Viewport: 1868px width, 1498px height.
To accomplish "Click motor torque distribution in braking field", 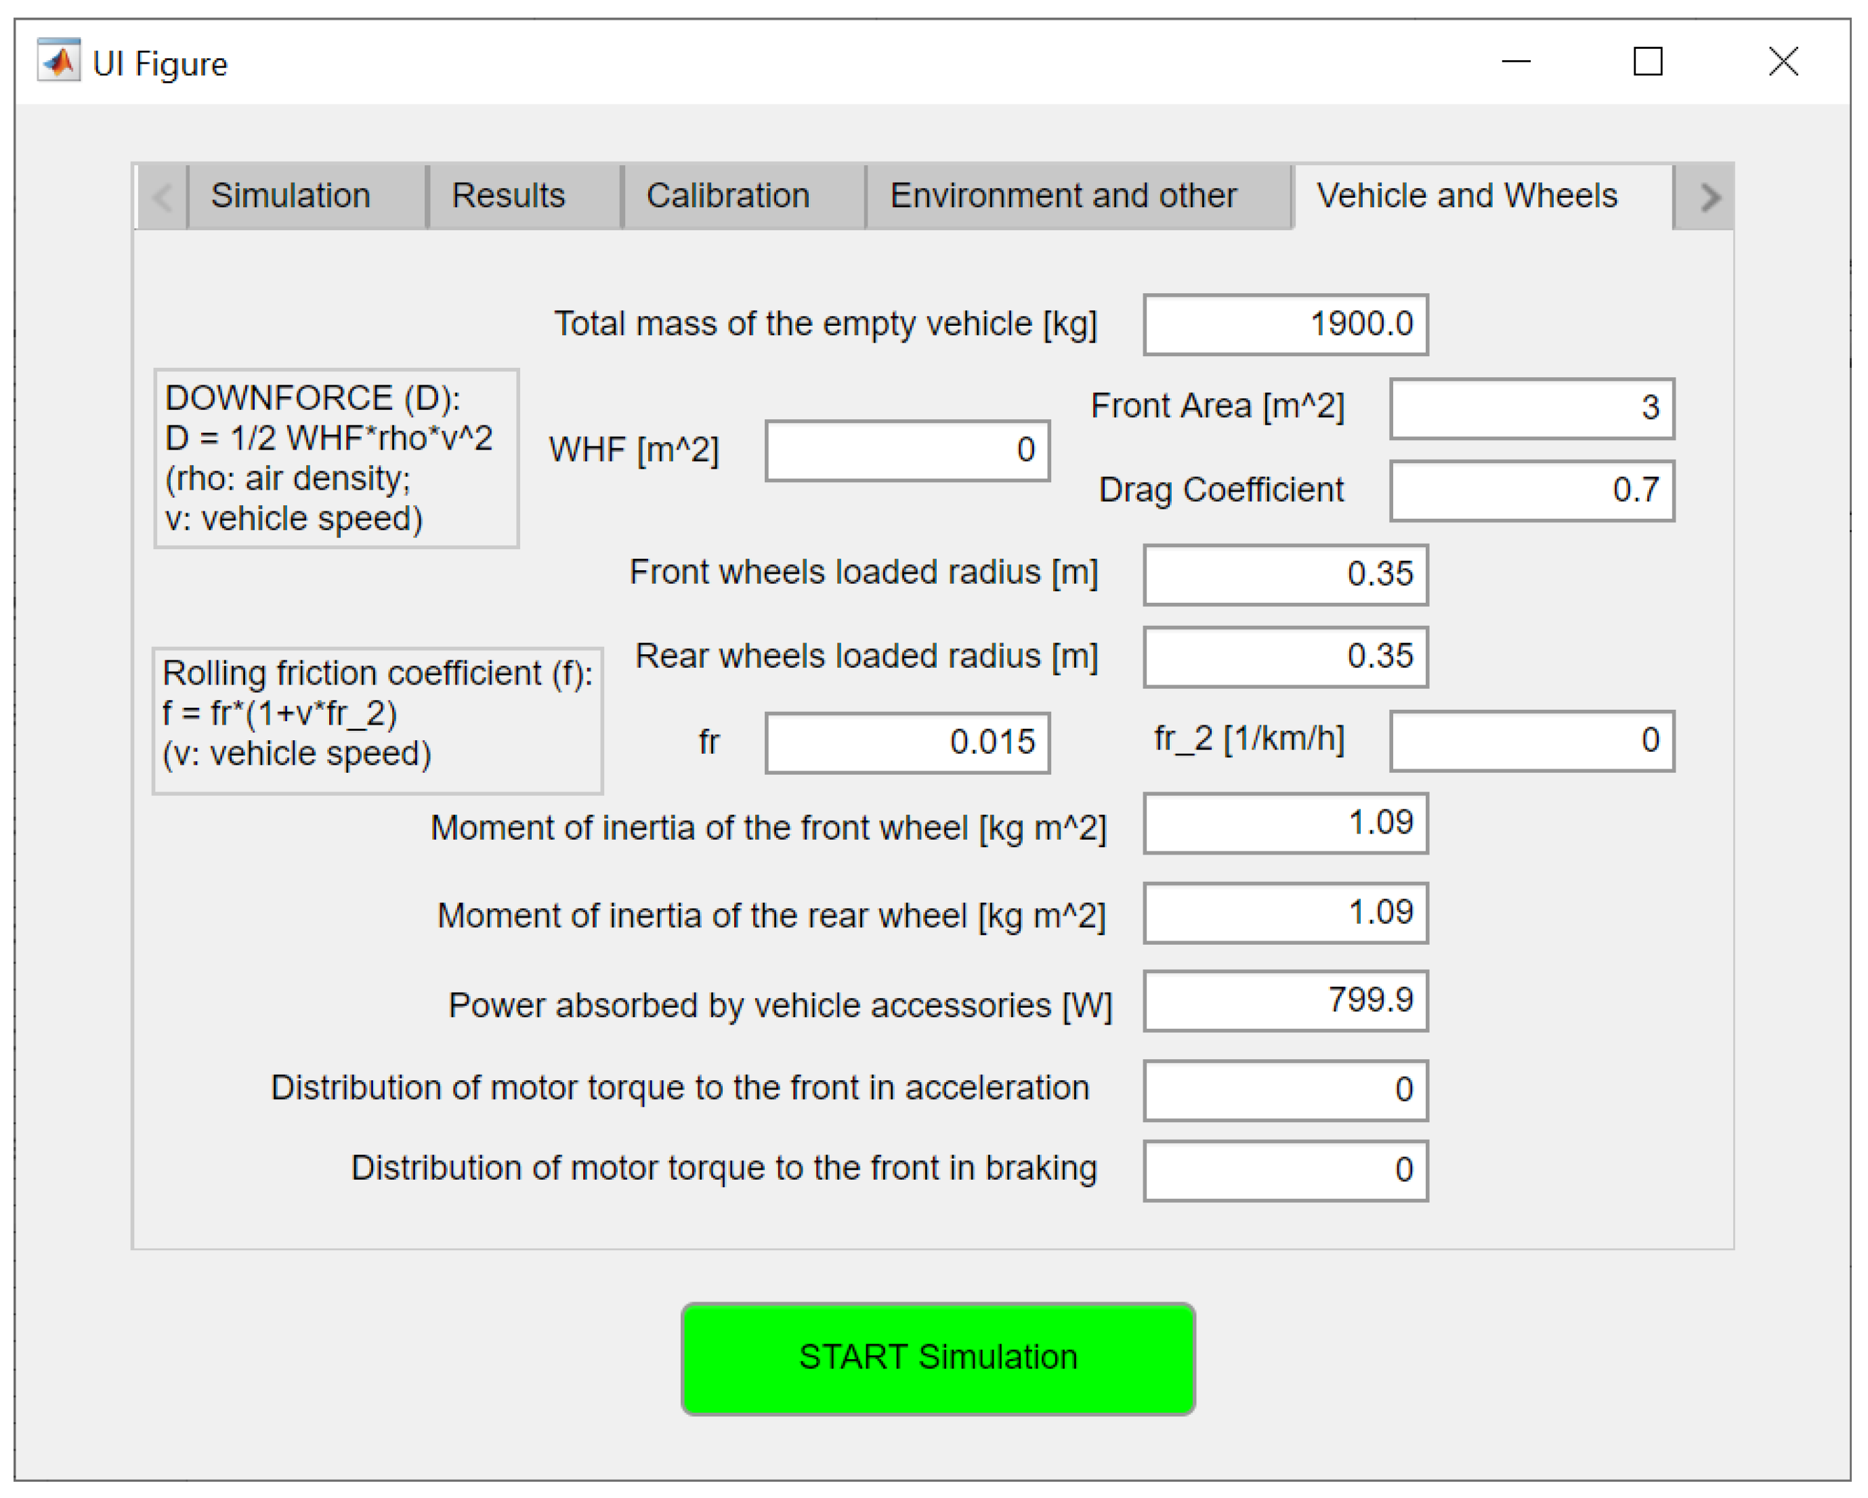I will coord(1284,1170).
